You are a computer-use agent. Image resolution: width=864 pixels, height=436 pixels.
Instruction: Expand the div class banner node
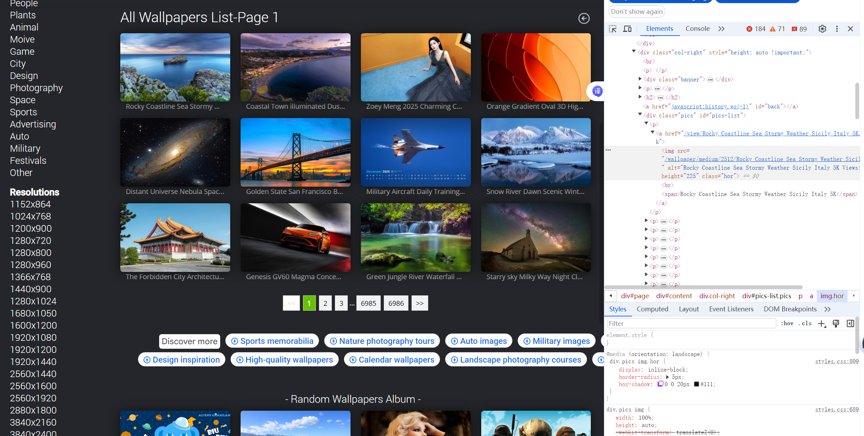pyautogui.click(x=640, y=79)
